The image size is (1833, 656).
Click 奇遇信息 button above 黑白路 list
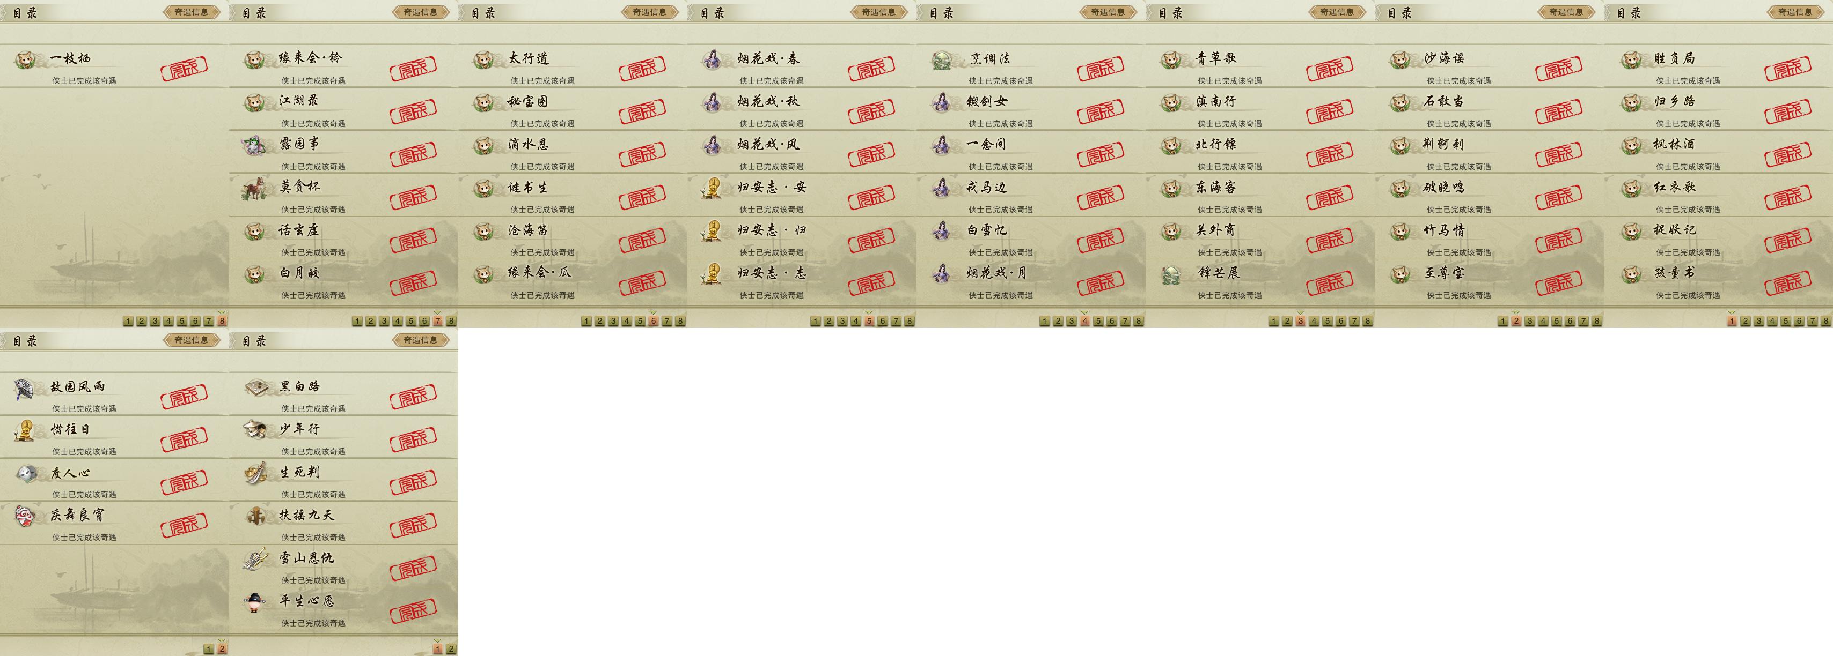click(421, 340)
